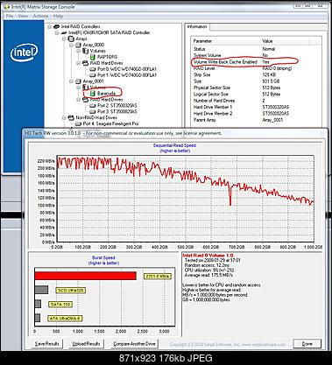
Task: Click the Strip Size parameter row
Action: [x=257, y=74]
